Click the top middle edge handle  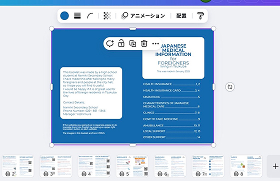coord(132,28)
